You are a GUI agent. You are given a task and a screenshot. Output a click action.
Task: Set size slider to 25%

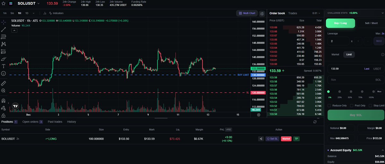click(x=340, y=91)
